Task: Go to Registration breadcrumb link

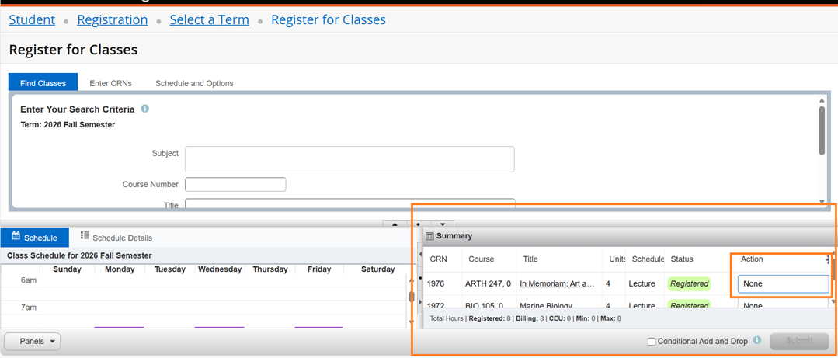Action: (x=113, y=19)
